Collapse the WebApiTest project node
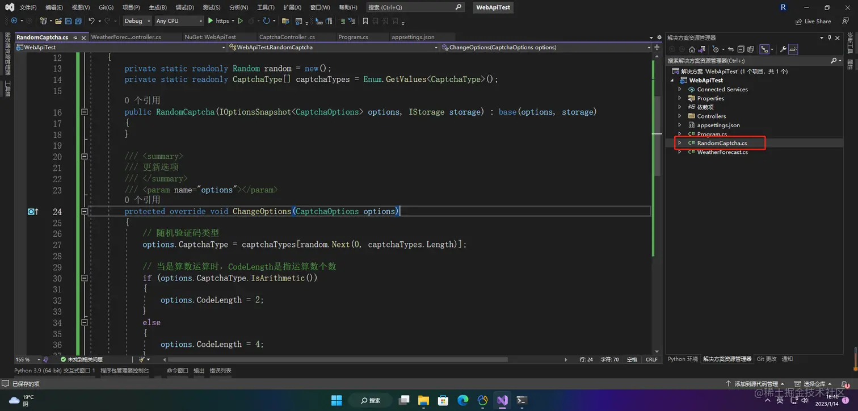This screenshot has width=858, height=411. pos(672,80)
